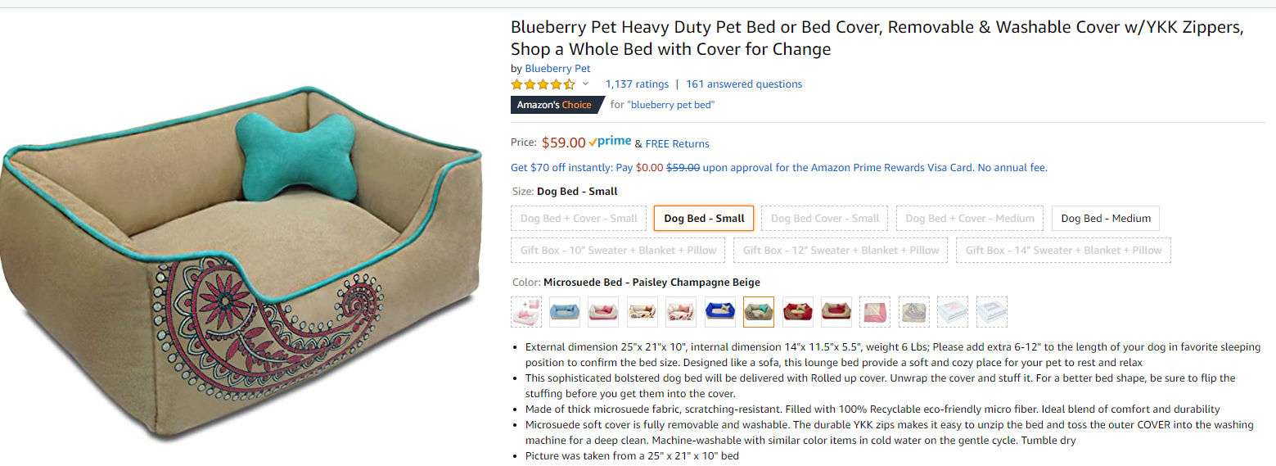
Task: Select size Dog Bed - Medium
Action: [1106, 219]
